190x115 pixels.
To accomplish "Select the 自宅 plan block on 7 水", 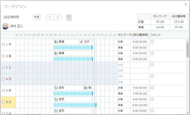I will coord(73,111).
